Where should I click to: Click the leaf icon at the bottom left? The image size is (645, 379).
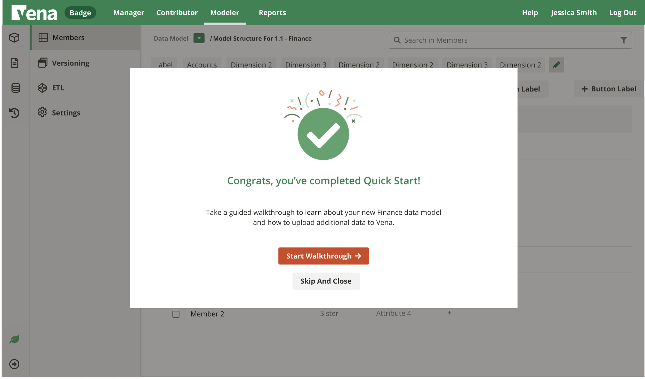click(x=15, y=339)
